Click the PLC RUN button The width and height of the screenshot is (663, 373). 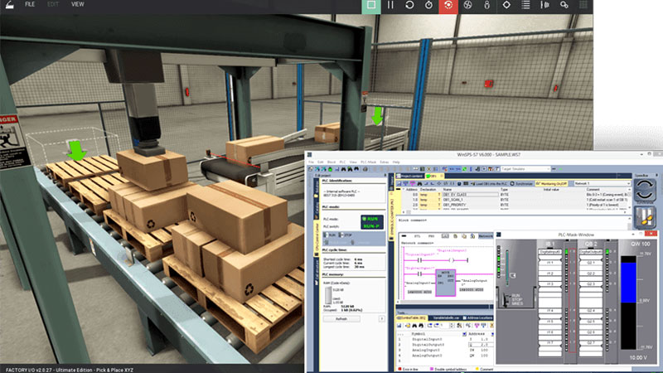click(330, 235)
